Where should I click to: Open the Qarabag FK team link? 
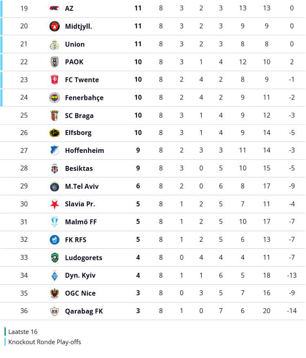click(84, 311)
